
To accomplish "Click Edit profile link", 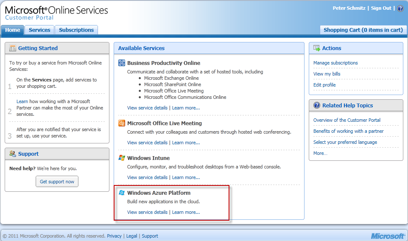I will 324,85.
